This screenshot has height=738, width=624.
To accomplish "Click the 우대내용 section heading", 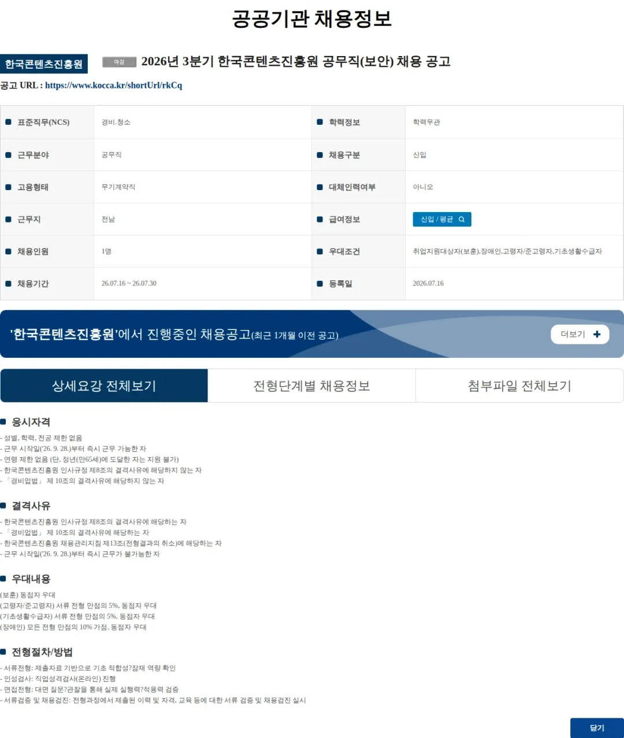I will (x=31, y=579).
